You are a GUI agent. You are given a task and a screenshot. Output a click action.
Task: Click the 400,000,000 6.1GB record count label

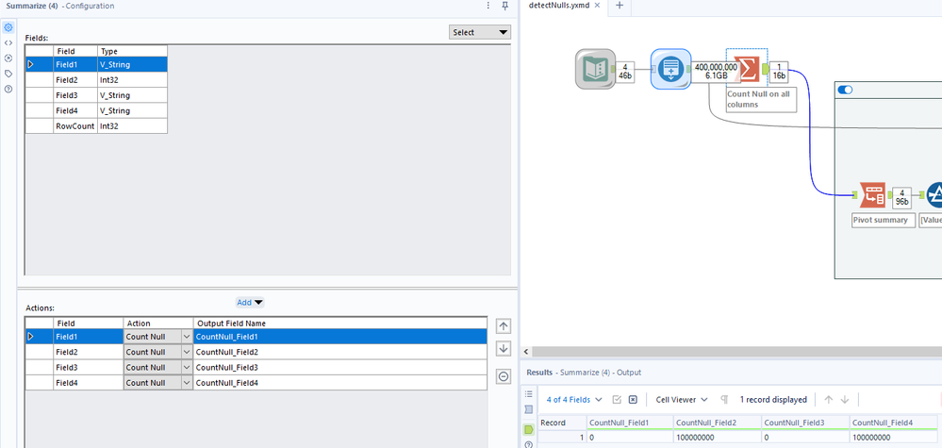(x=716, y=72)
